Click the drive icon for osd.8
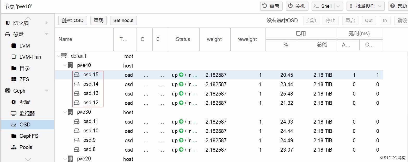Viewport: 408px width, 162px height. coord(77,150)
